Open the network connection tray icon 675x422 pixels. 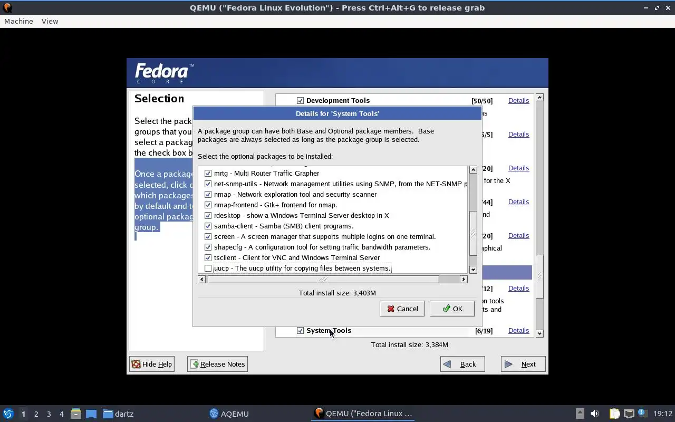point(629,414)
